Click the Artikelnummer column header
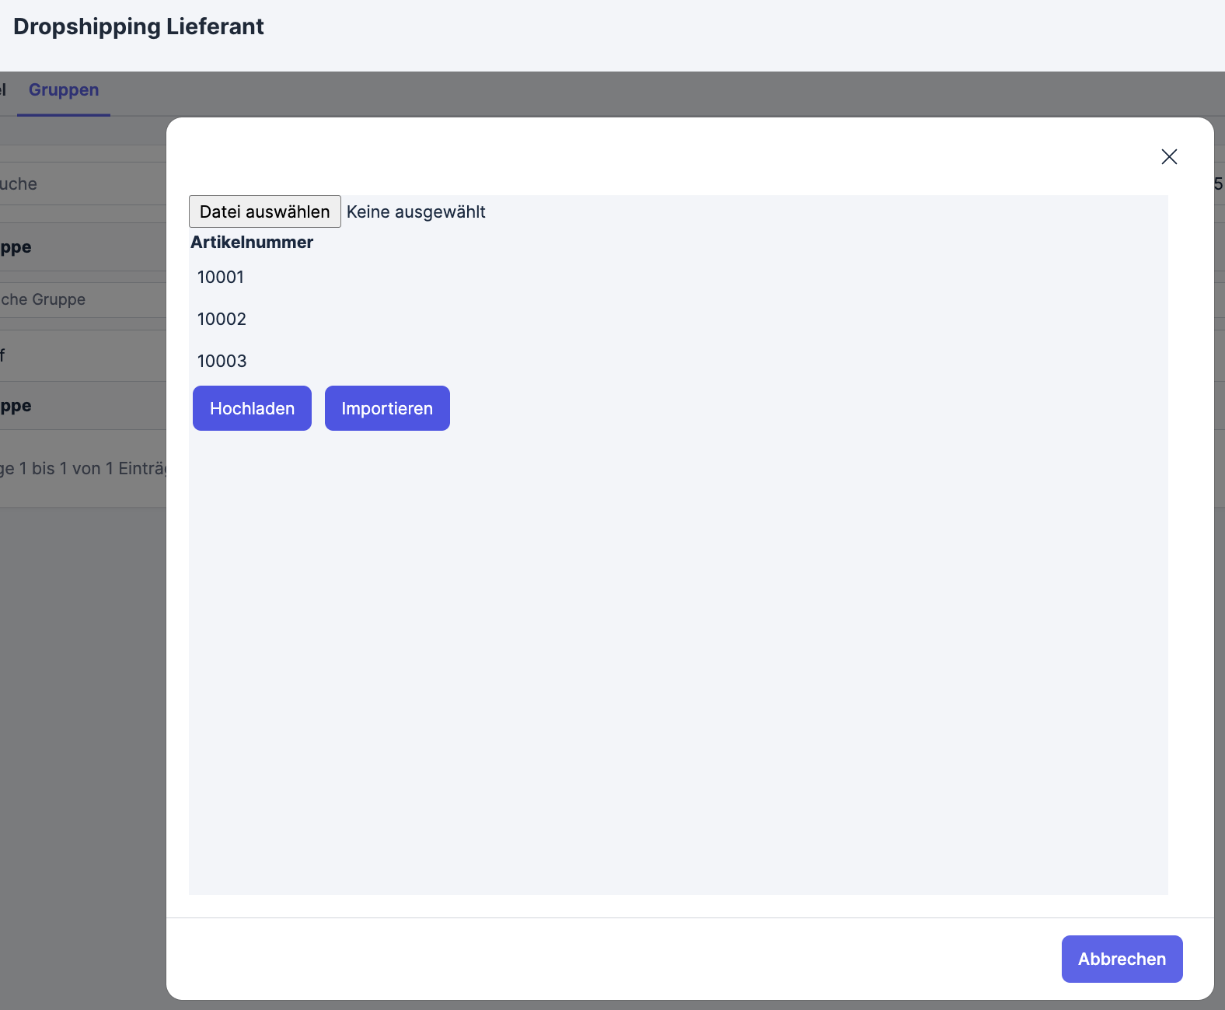 click(x=252, y=243)
